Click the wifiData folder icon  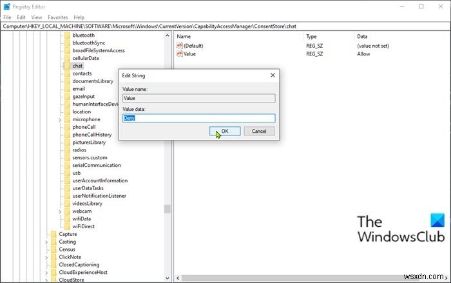coord(67,219)
